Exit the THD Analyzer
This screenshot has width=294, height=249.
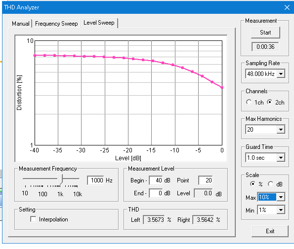[x=270, y=231]
